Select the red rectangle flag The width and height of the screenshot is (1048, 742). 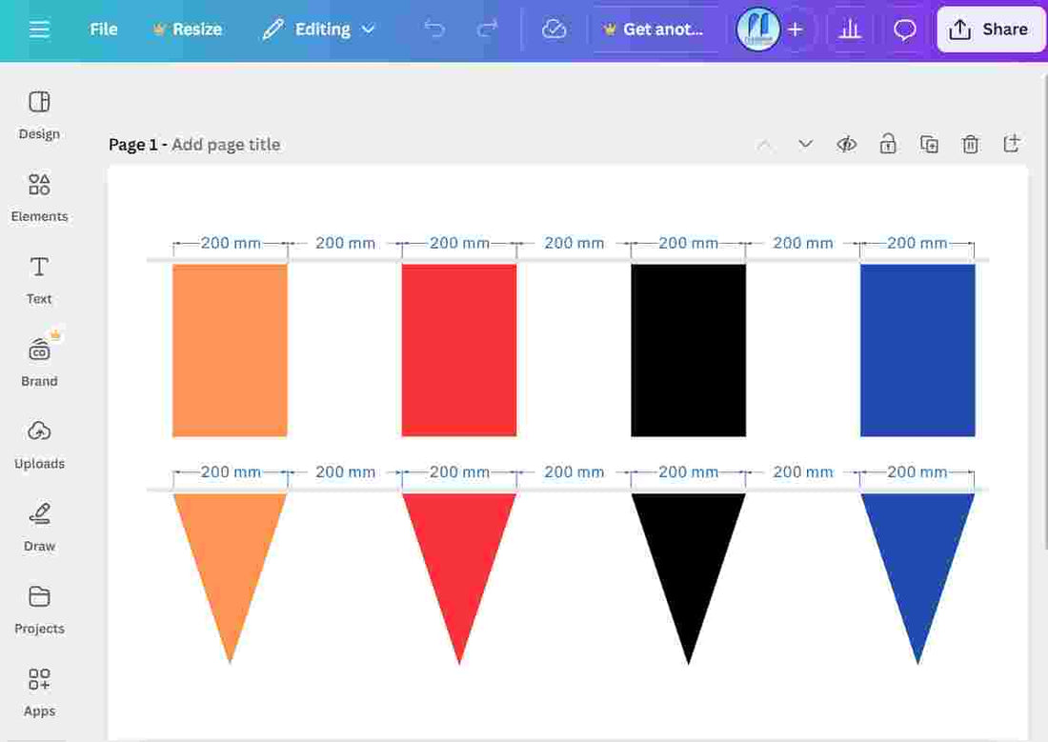[459, 351]
